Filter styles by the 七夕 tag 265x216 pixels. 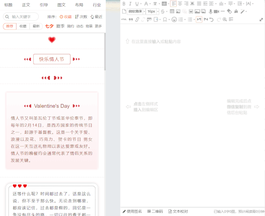(x=49, y=26)
